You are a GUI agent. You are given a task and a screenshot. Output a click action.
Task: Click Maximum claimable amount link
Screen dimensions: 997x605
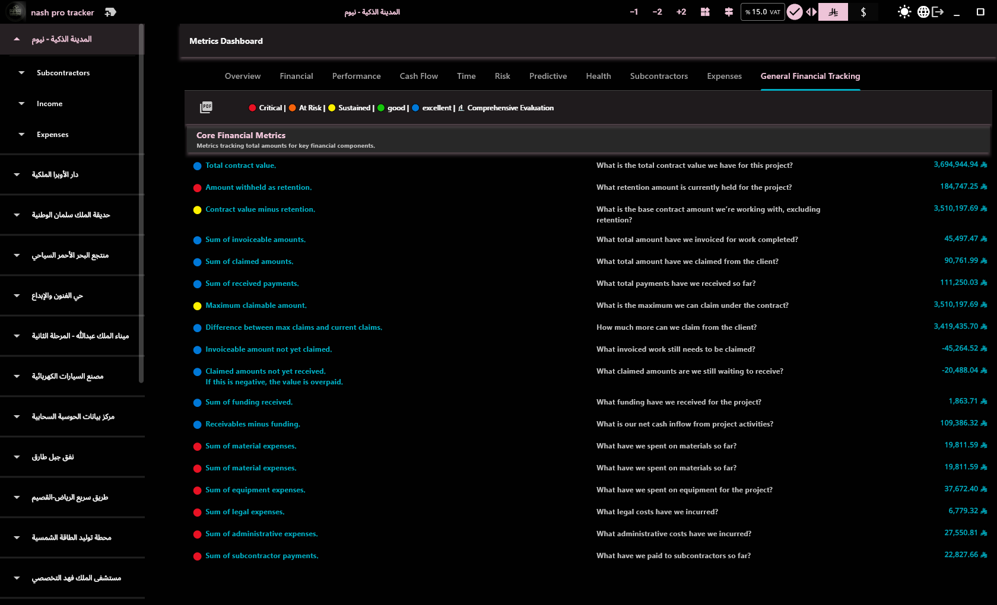click(x=256, y=305)
